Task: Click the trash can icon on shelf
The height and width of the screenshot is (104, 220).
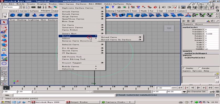Action: (217, 11)
